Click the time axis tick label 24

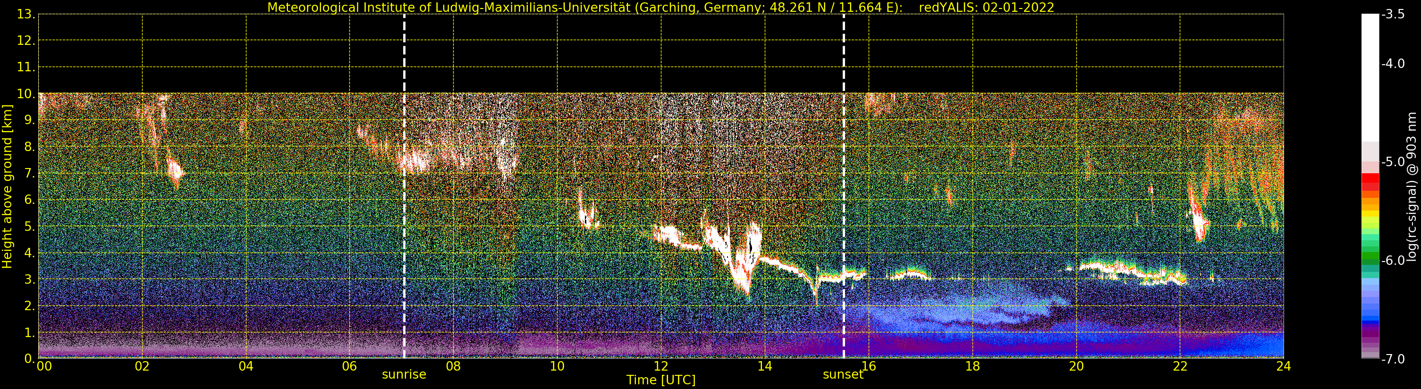point(1284,366)
